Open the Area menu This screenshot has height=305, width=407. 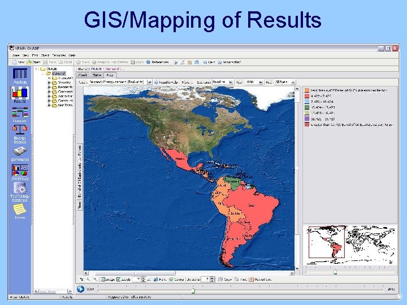coord(16,55)
